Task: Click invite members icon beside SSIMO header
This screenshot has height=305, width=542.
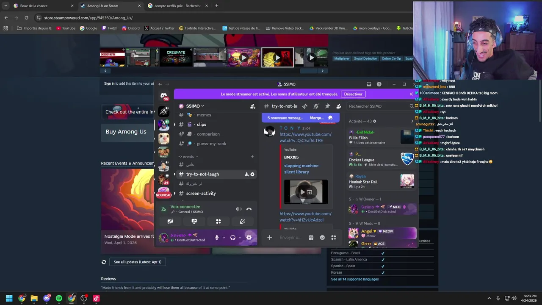Action: click(253, 106)
